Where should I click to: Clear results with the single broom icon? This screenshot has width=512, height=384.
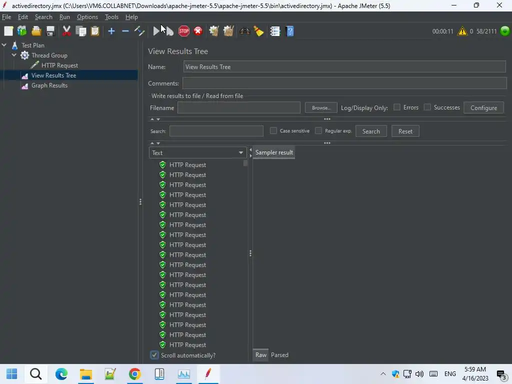[x=214, y=31]
